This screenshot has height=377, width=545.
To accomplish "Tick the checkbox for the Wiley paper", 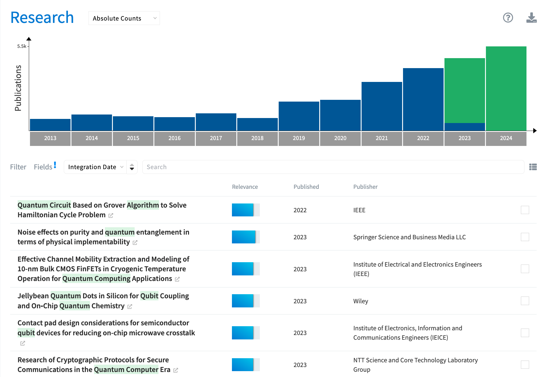I will point(525,301).
